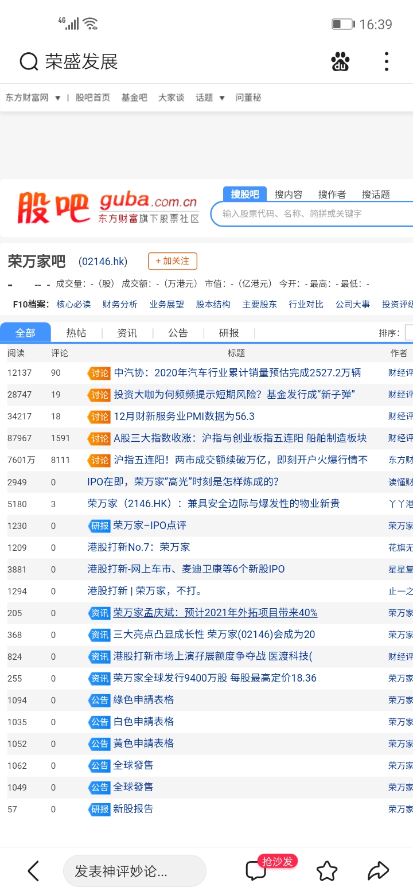The height and width of the screenshot is (895, 413).
Task: Click the 荣万家吧 forum title
Action: click(37, 262)
